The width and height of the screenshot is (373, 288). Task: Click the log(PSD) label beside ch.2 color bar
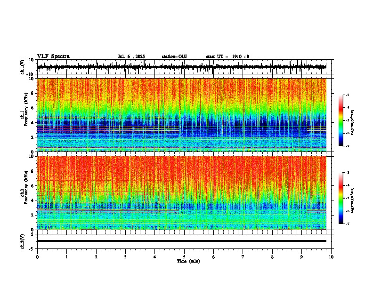tap(353, 200)
